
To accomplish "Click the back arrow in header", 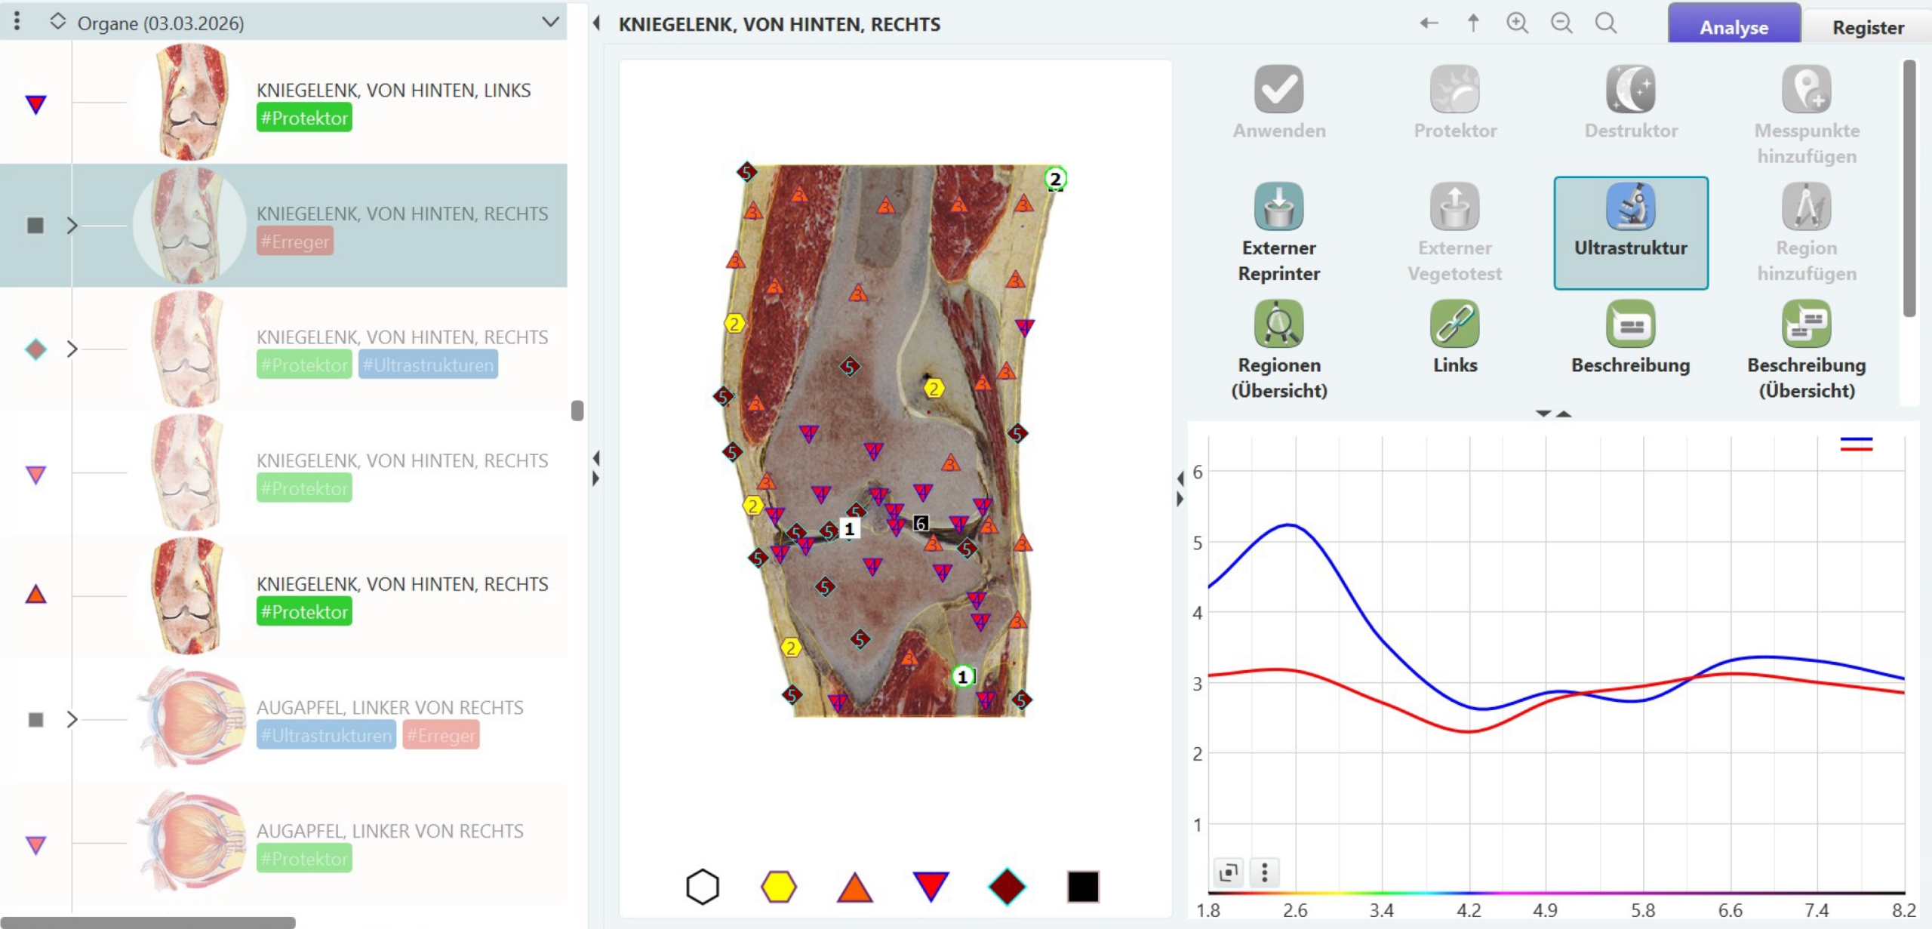I will pyautogui.click(x=1429, y=23).
